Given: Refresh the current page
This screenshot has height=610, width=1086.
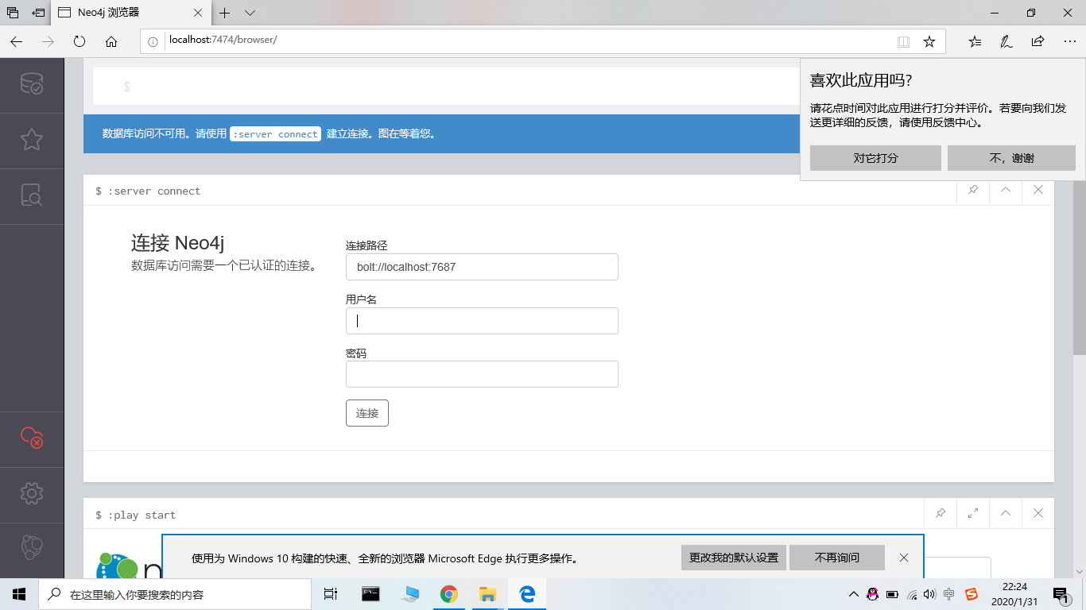Looking at the screenshot, I should click(x=80, y=41).
